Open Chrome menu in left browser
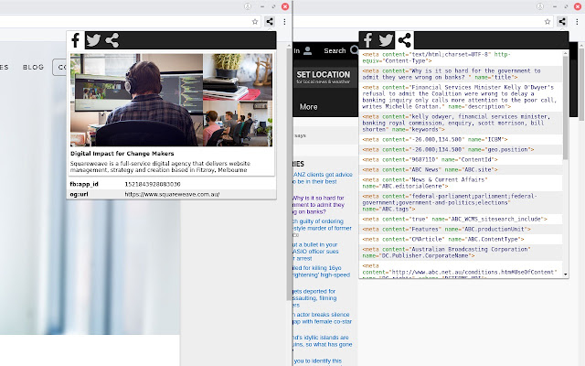This screenshot has height=366, width=585. pyautogui.click(x=284, y=22)
